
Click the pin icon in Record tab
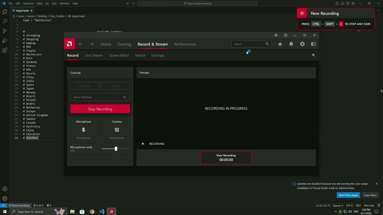click(313, 55)
